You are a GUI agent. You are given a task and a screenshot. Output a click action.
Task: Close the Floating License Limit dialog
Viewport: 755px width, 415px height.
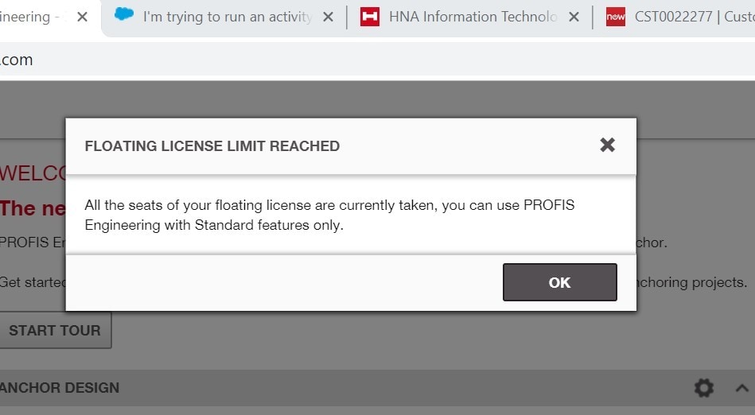[x=607, y=145]
